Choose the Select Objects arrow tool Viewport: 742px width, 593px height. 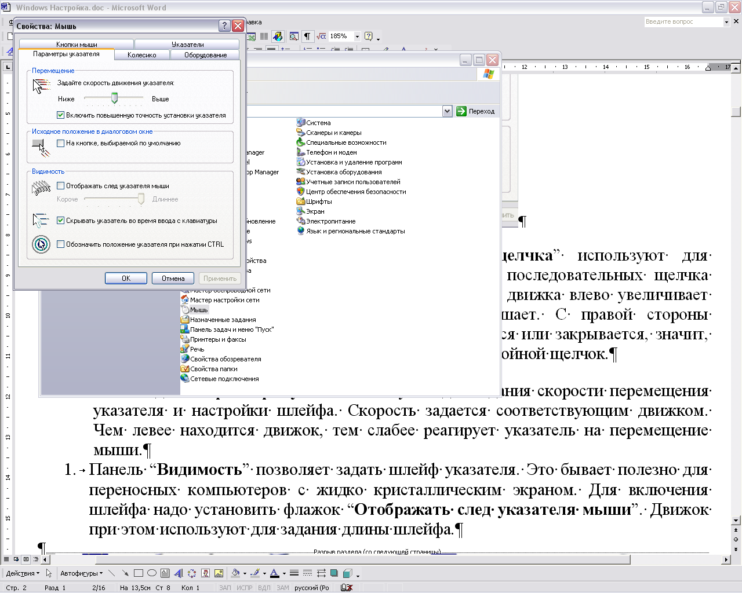(49, 573)
